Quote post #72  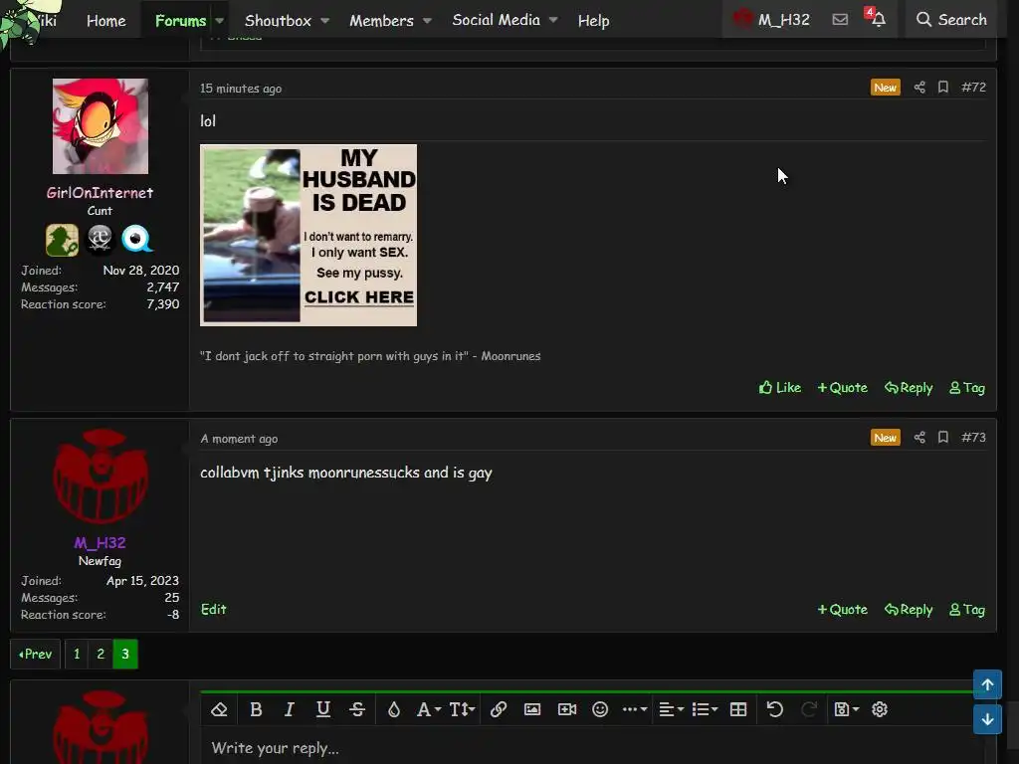[842, 387]
